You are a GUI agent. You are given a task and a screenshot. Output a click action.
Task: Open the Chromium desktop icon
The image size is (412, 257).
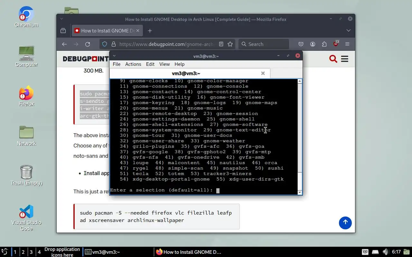26,17
